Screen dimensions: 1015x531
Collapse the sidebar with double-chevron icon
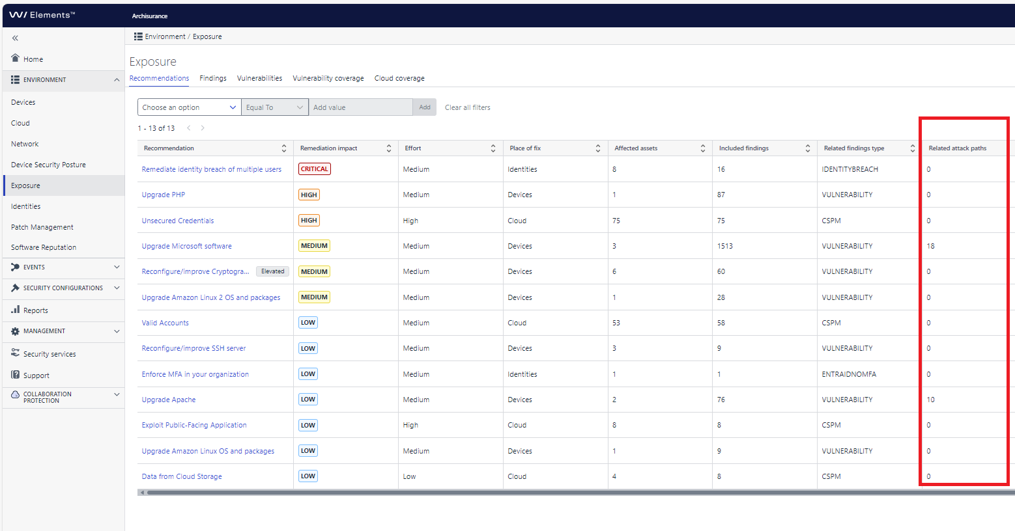point(15,38)
